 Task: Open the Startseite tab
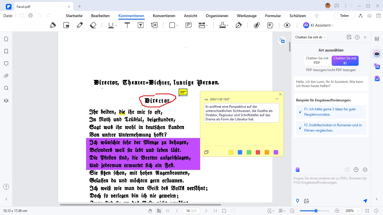pos(74,16)
